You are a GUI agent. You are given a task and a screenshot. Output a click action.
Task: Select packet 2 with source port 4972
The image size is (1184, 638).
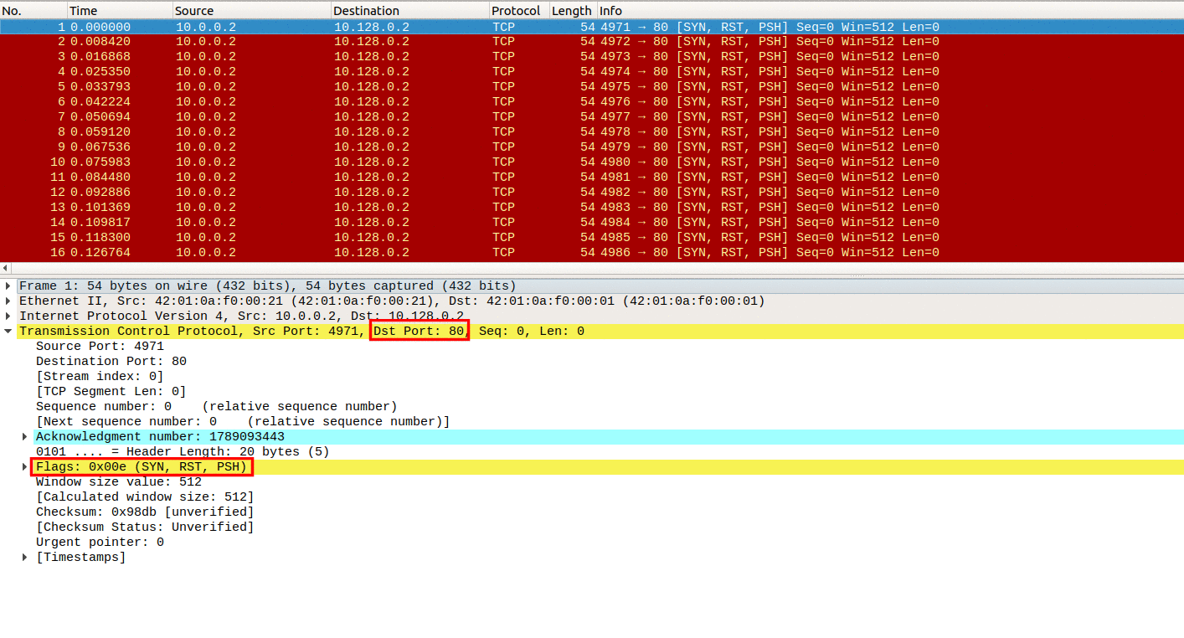click(x=592, y=42)
